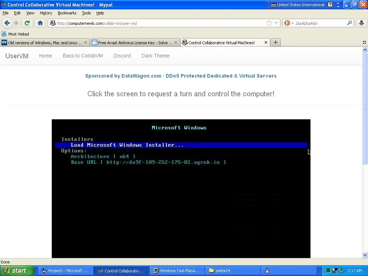Click the Architecture x64 option

point(103,156)
